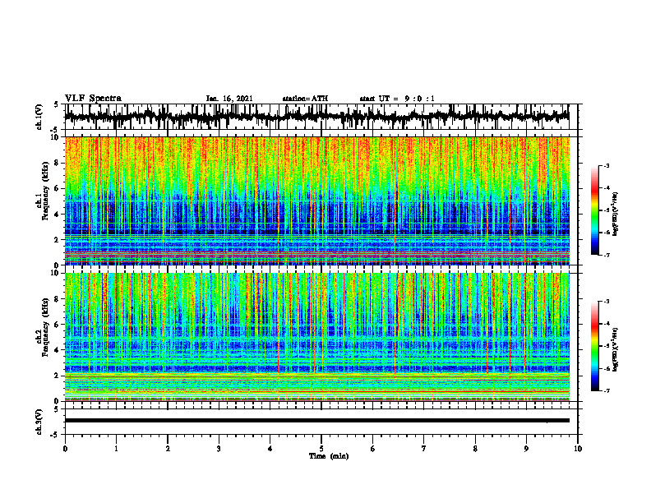Click the time axis tick label "2"
Image resolution: width=651 pixels, height=503 pixels.
(x=168, y=449)
